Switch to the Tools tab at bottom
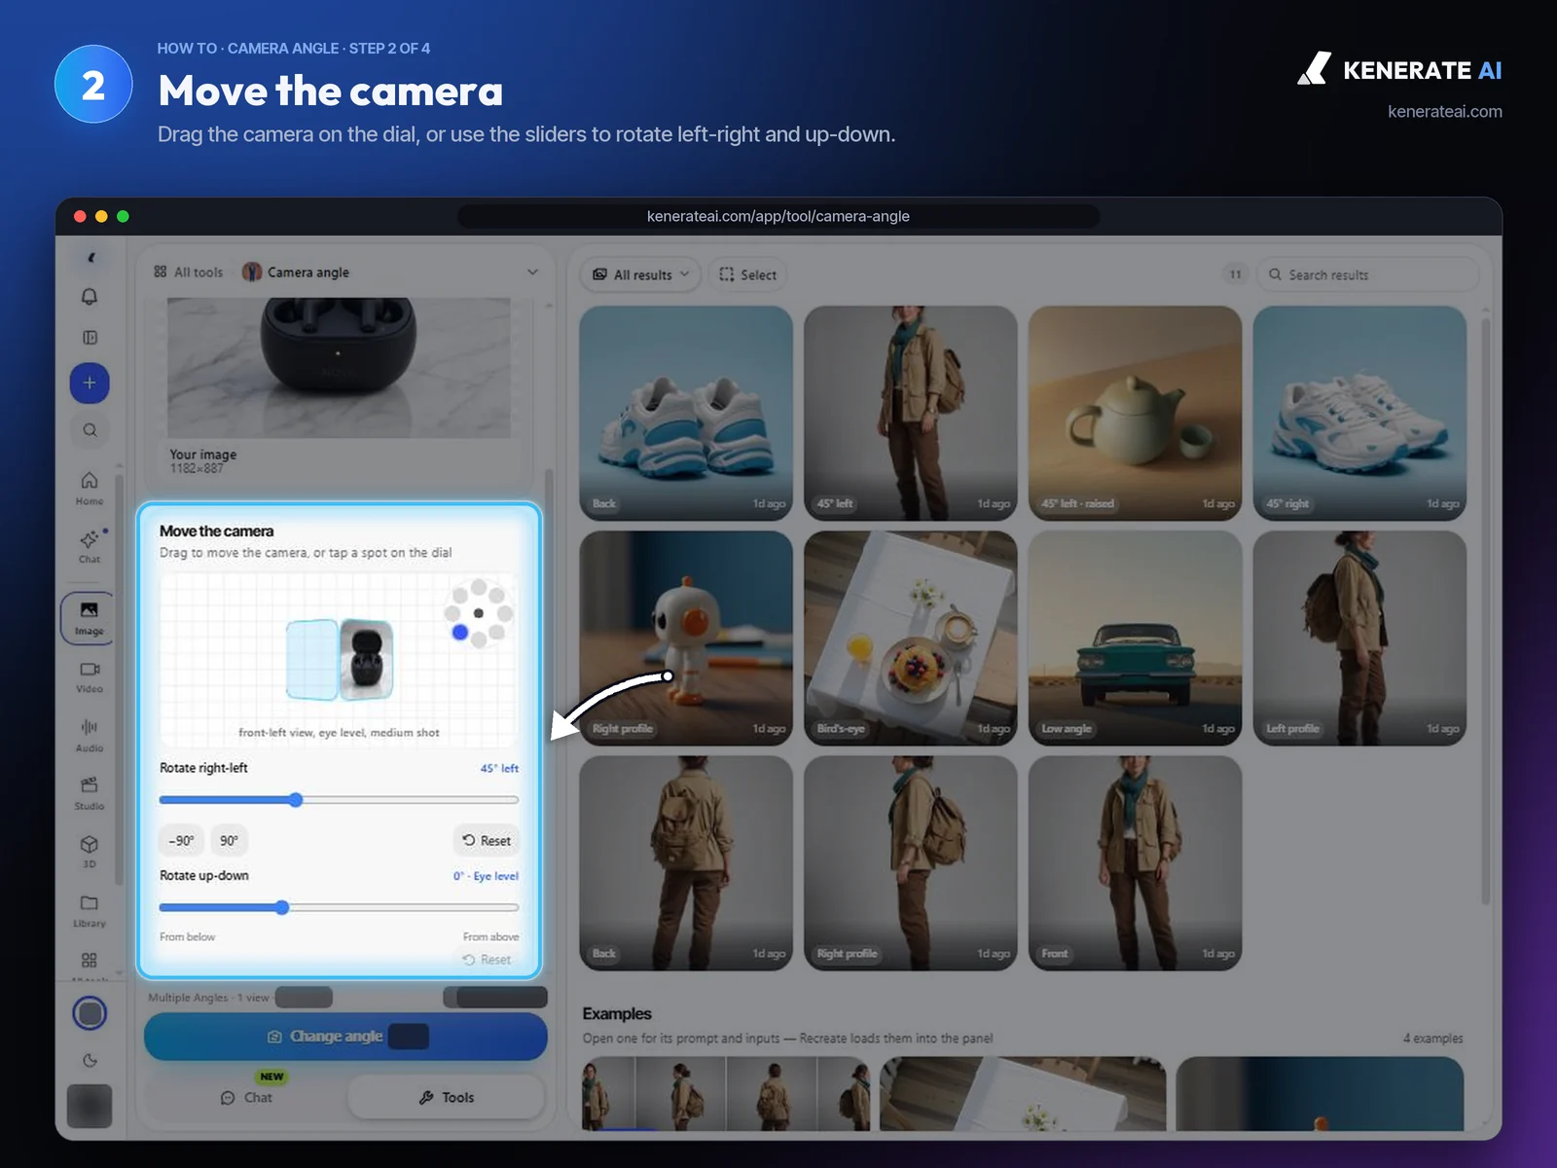1557x1168 pixels. point(447,1097)
